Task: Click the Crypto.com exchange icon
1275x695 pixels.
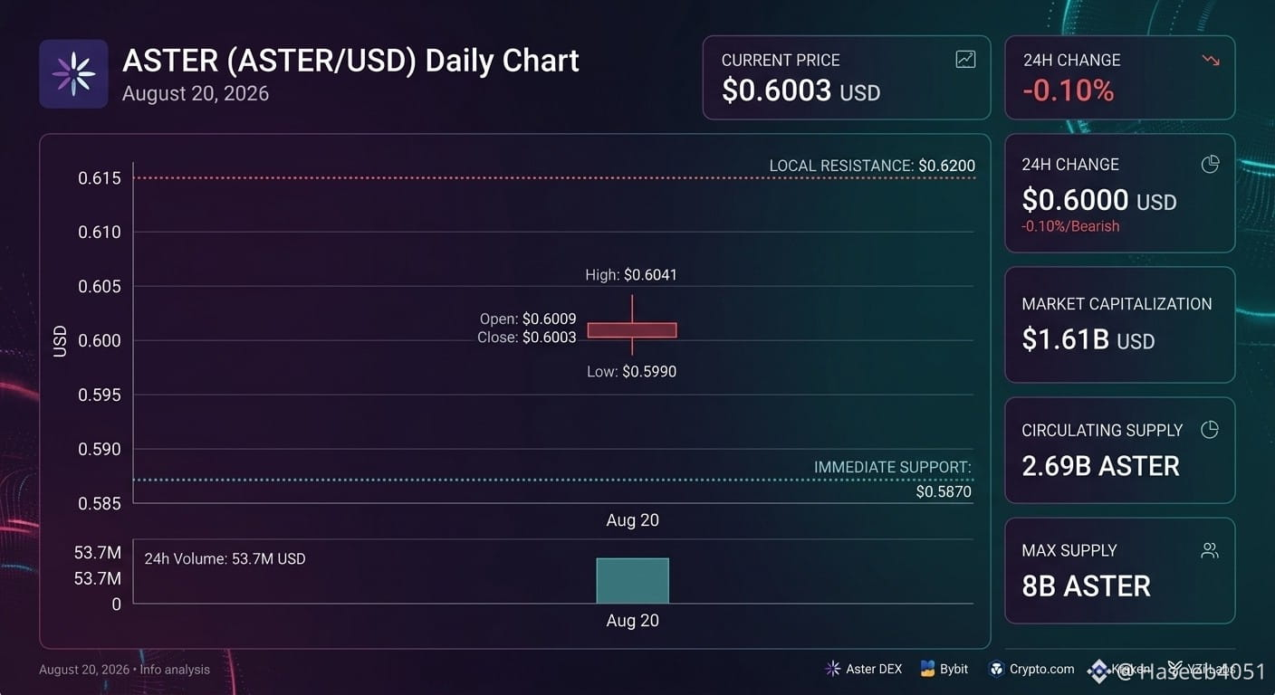Action: coord(997,669)
